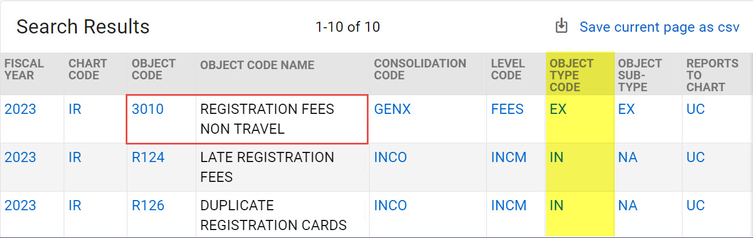Open 2023 fiscal year in R124 row
This screenshot has width=753, height=238.
[20, 158]
